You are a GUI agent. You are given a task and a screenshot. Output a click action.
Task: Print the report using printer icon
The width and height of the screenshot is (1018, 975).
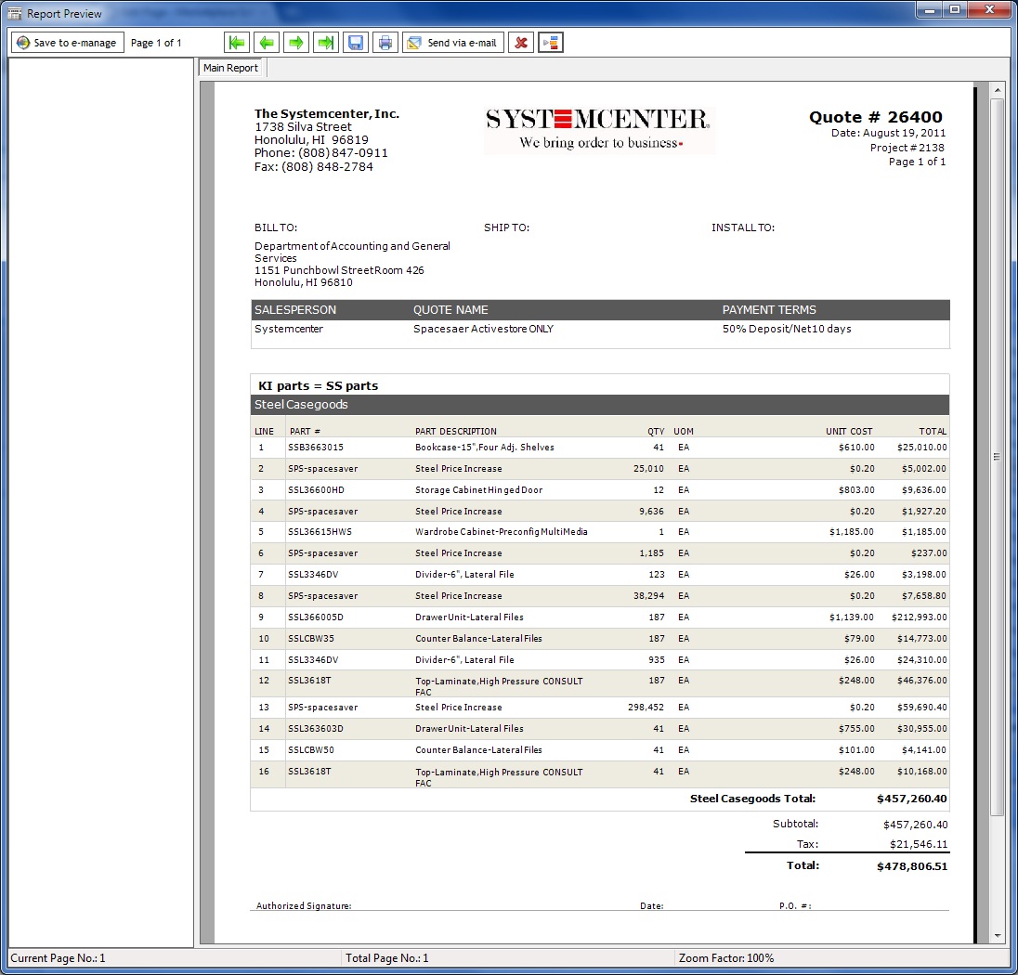(385, 43)
